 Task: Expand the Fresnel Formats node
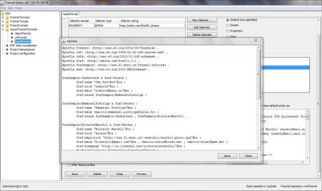(x=3, y=18)
